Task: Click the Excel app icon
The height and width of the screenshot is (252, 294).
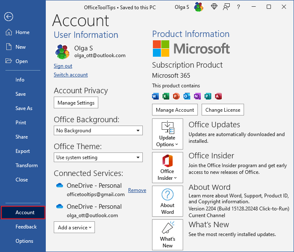Action: coord(166,96)
